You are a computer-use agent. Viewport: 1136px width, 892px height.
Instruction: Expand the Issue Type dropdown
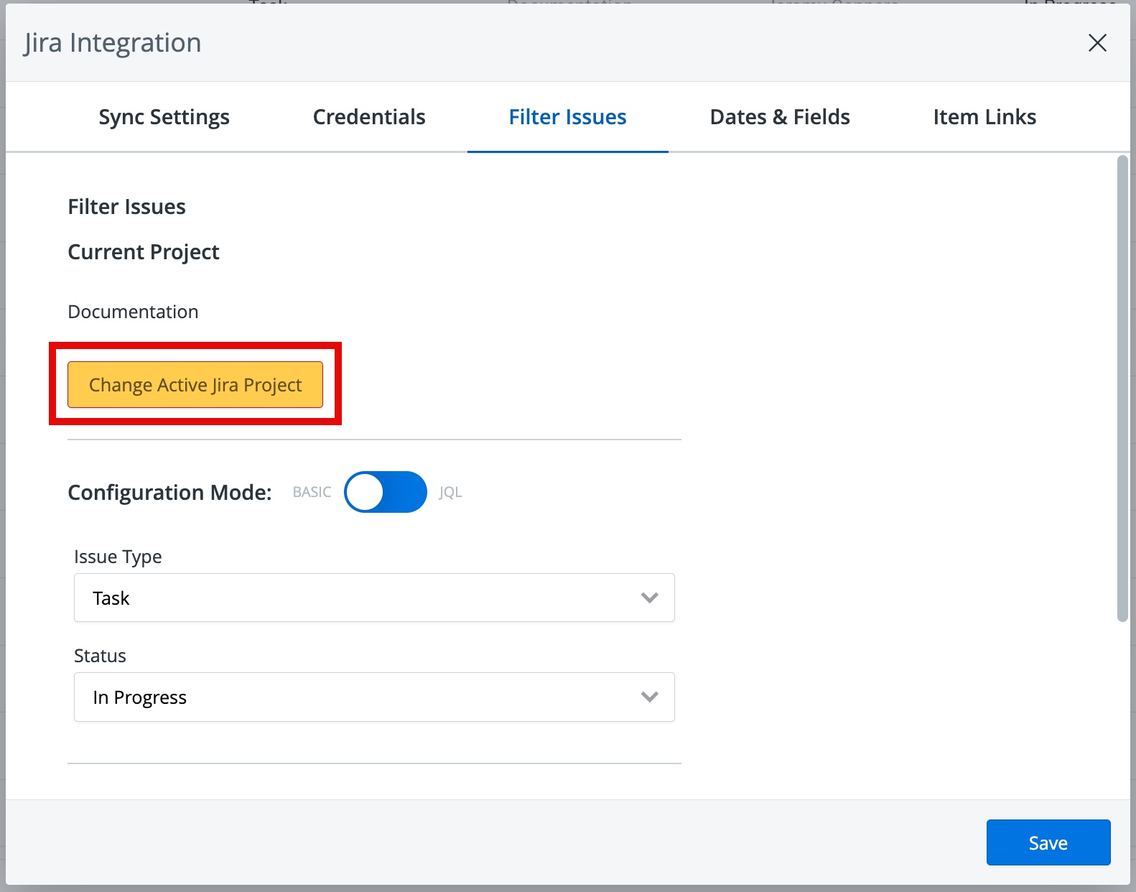tap(374, 598)
